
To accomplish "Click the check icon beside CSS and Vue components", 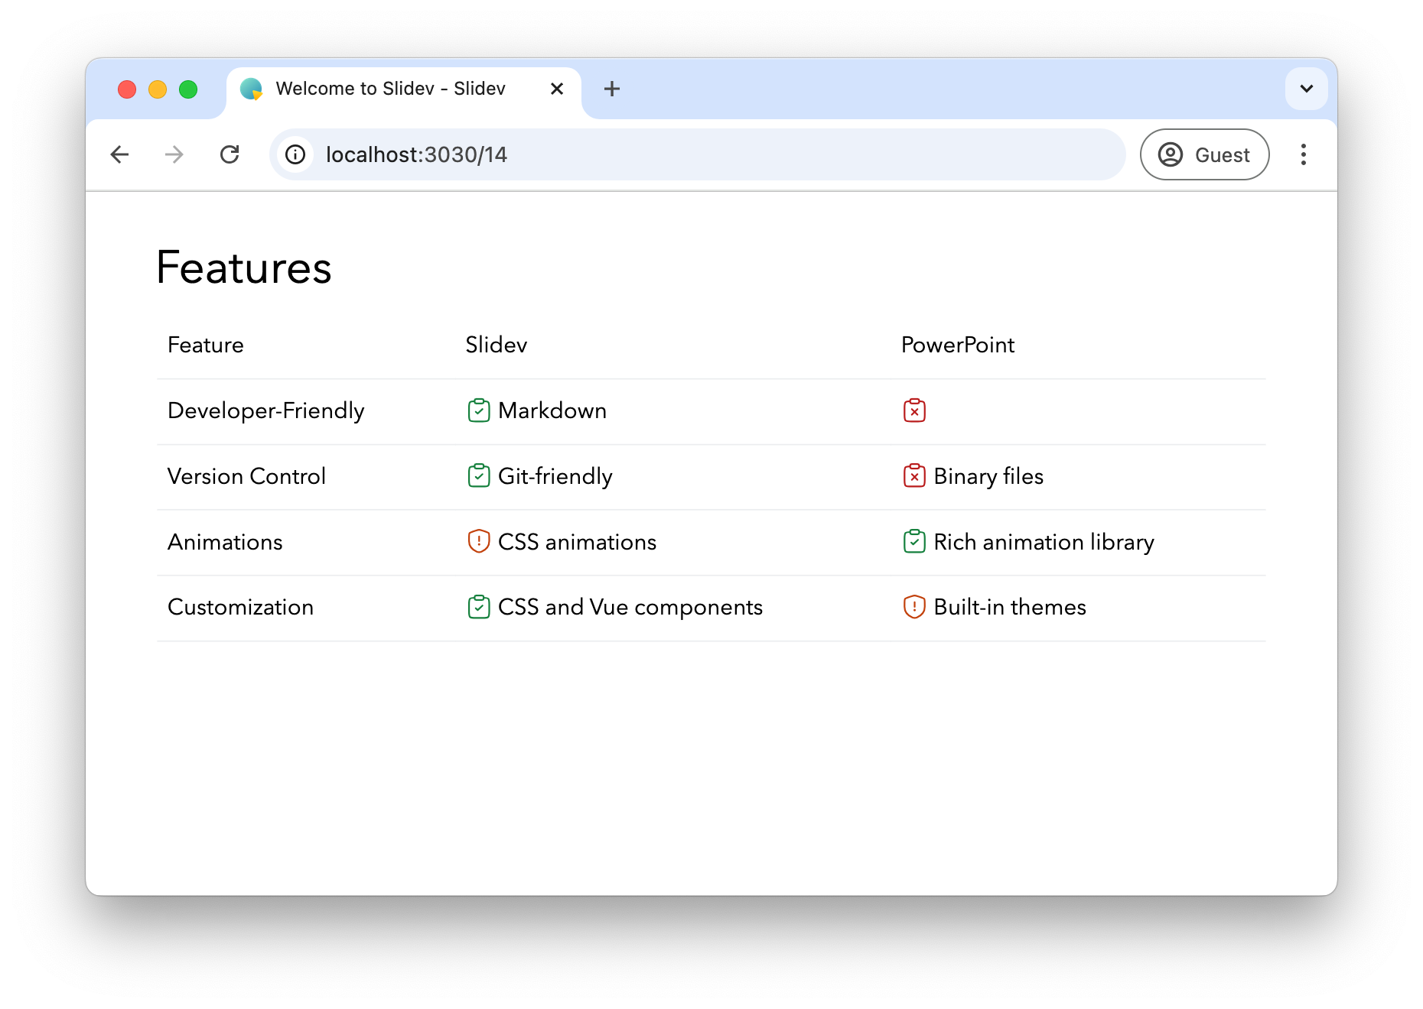I will (479, 607).
